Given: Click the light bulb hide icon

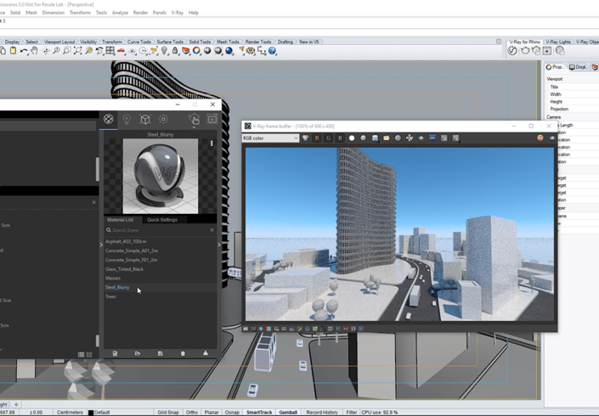Looking at the screenshot, I should [164, 51].
